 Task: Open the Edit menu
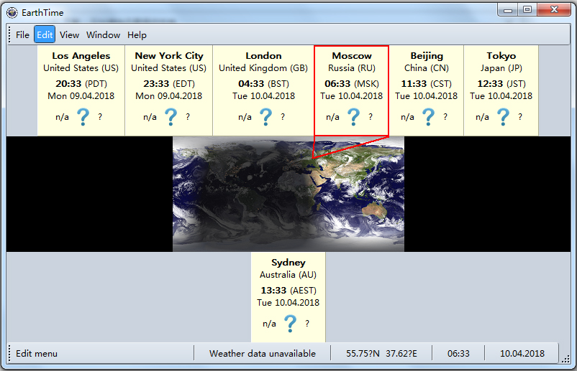(x=45, y=34)
